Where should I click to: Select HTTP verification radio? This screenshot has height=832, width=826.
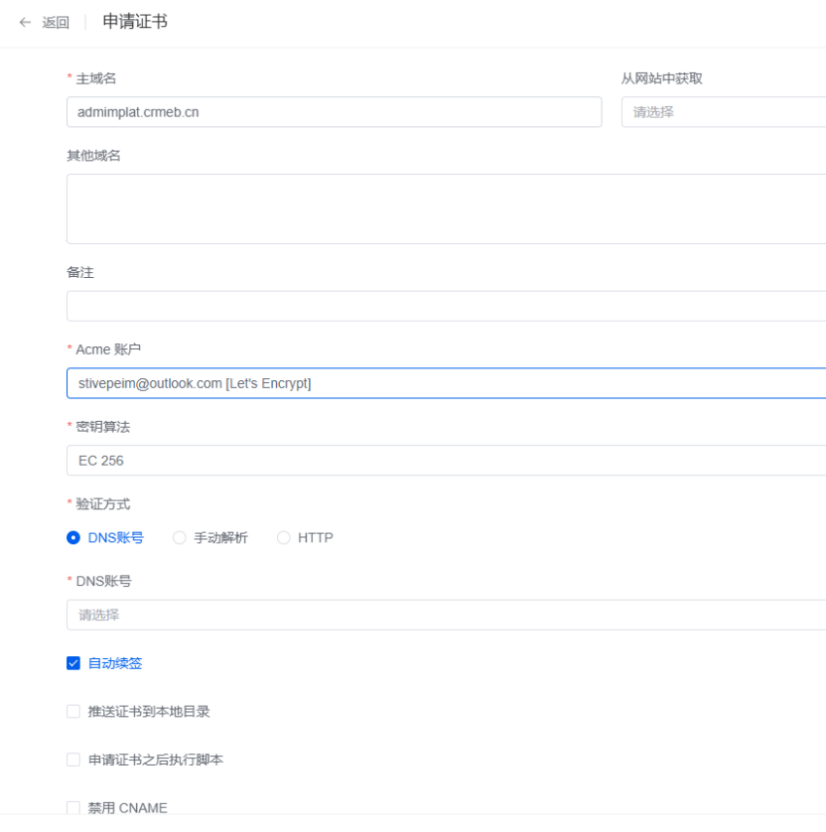284,537
